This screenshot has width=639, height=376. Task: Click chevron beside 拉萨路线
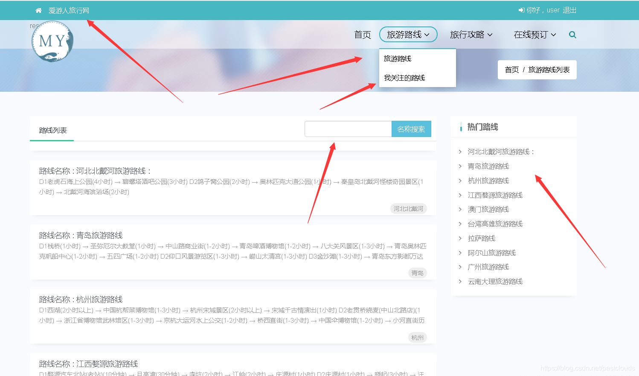pyautogui.click(x=460, y=238)
